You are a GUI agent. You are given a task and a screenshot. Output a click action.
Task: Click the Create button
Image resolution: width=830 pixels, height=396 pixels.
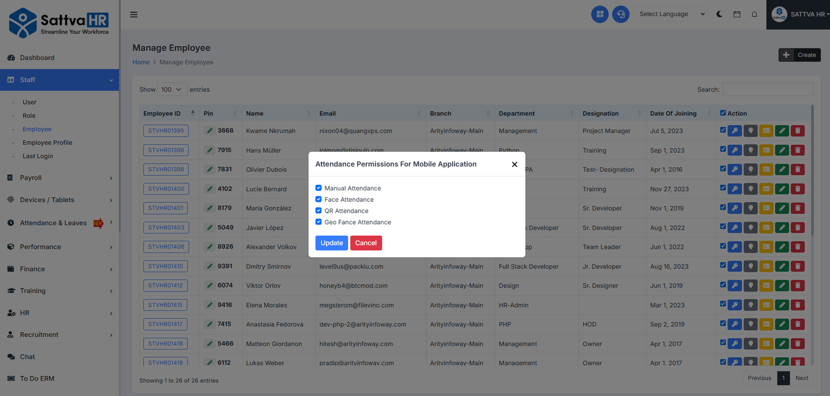(x=799, y=55)
